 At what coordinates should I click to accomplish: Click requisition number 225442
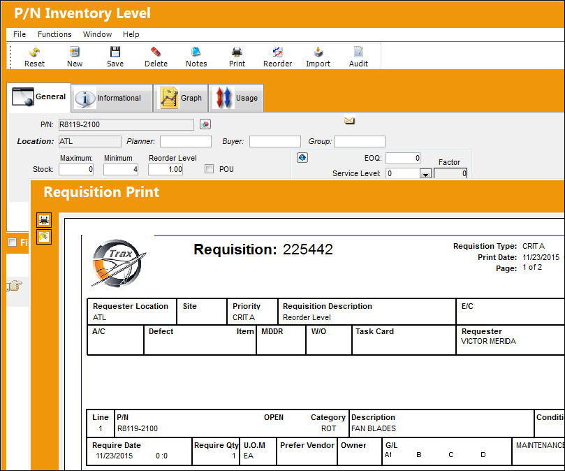(x=308, y=249)
